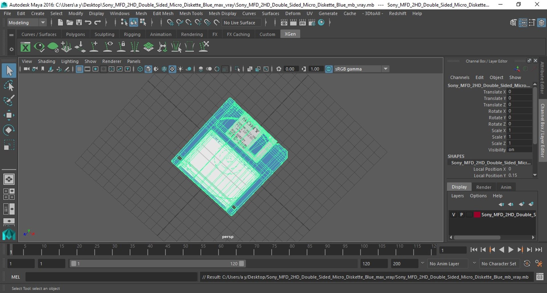Open the No Live Surface field dropdown
Image resolution: width=547 pixels, height=293 pixels.
tap(242, 23)
